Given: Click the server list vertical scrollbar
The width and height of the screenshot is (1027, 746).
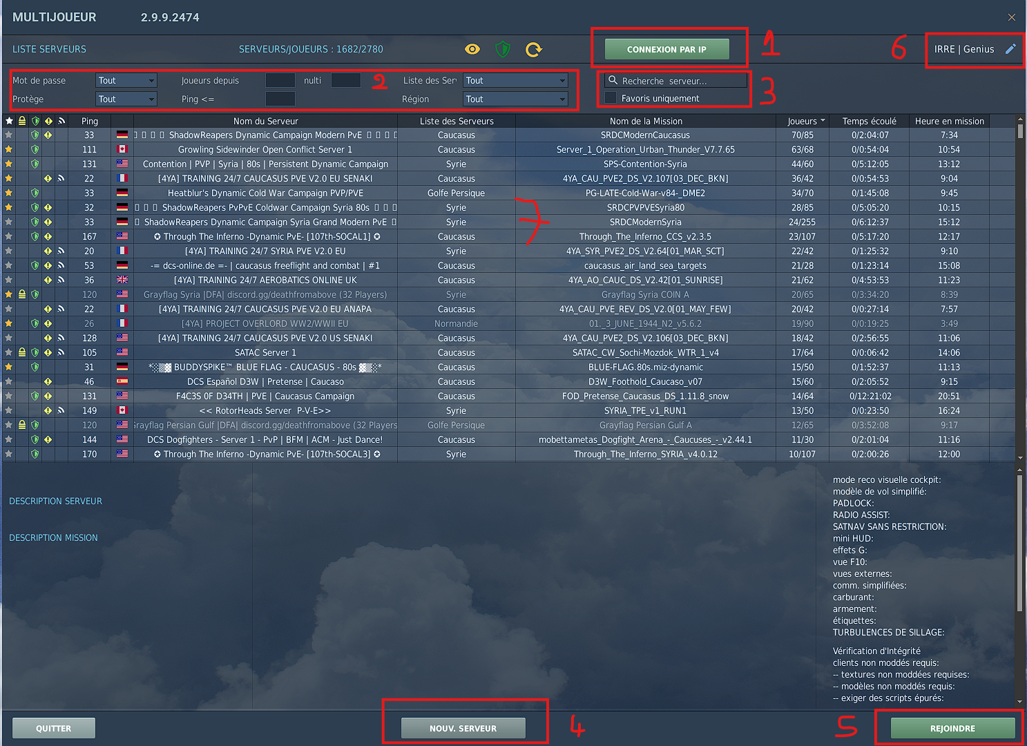Looking at the screenshot, I should 1020,287.
